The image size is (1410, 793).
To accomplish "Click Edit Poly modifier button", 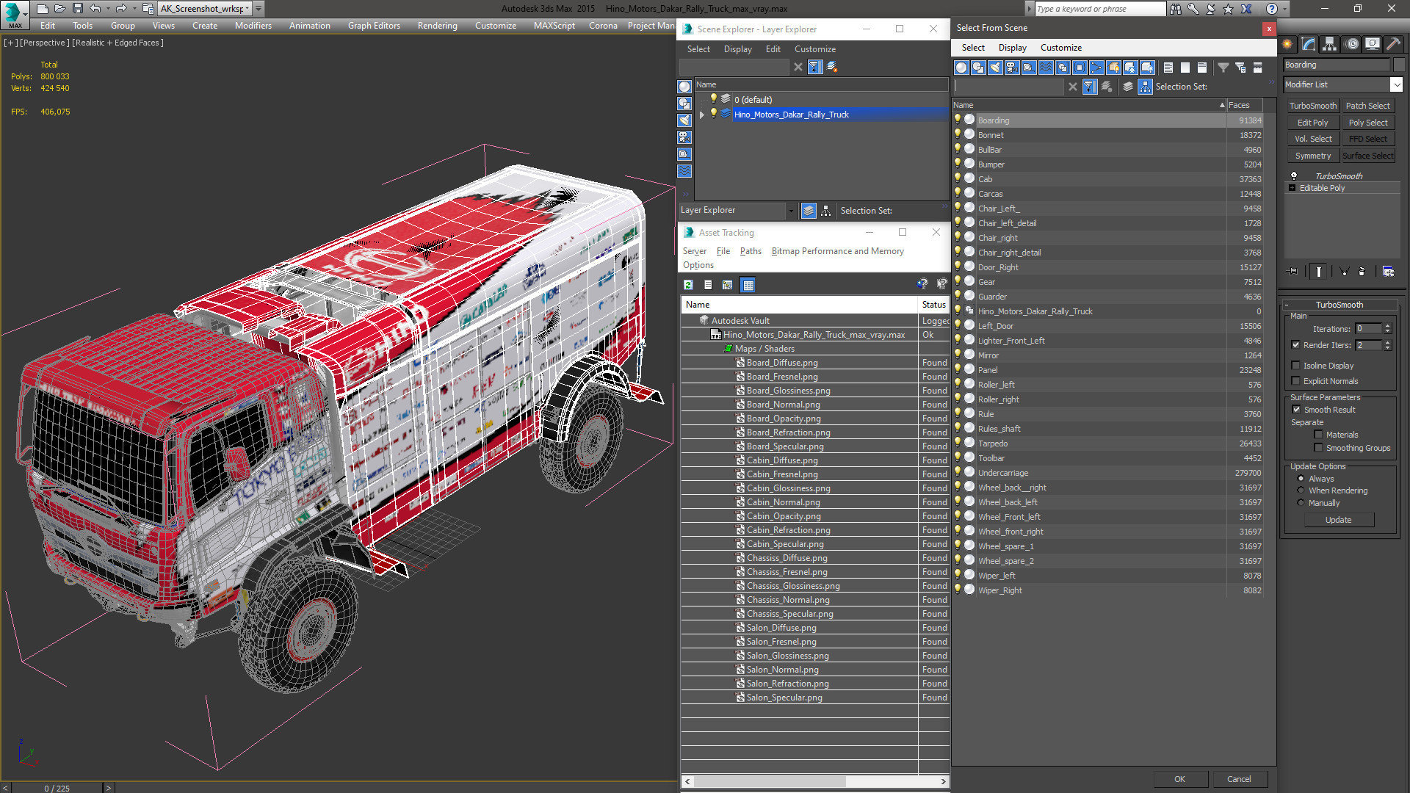I will (1313, 123).
